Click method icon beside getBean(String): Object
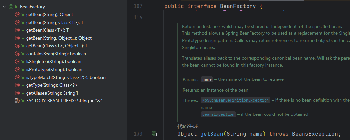Screen dimensions: 350x140 click(x=17, y=14)
